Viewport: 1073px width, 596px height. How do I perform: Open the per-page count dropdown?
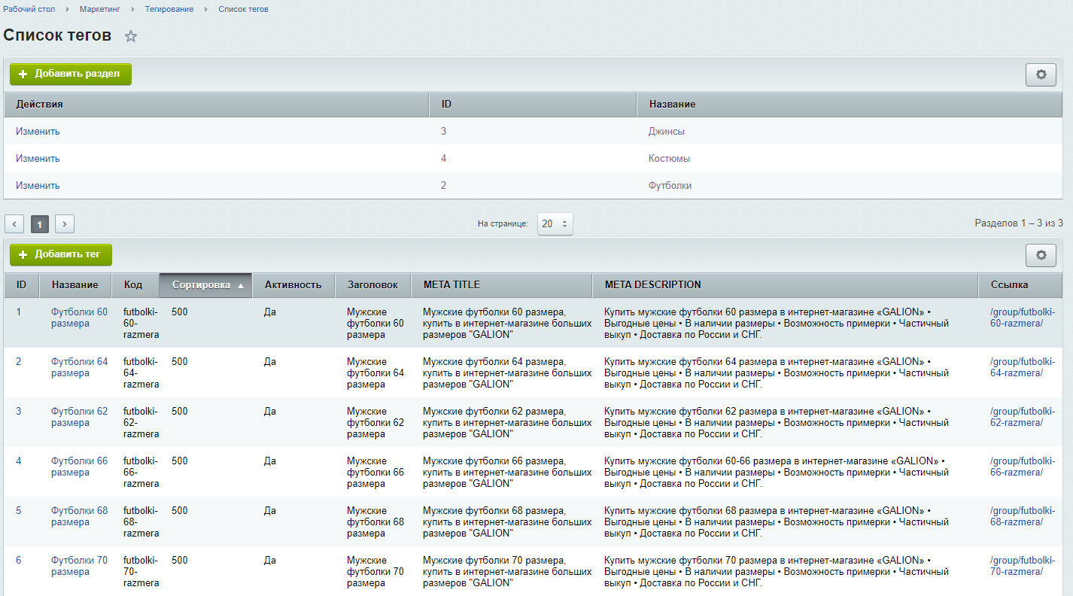click(x=555, y=223)
